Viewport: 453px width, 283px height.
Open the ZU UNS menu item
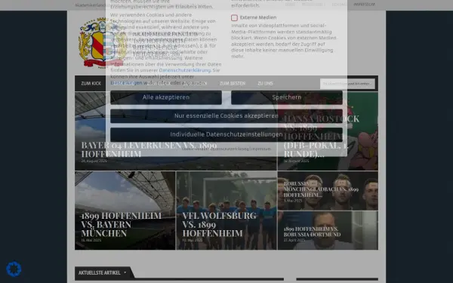265,84
